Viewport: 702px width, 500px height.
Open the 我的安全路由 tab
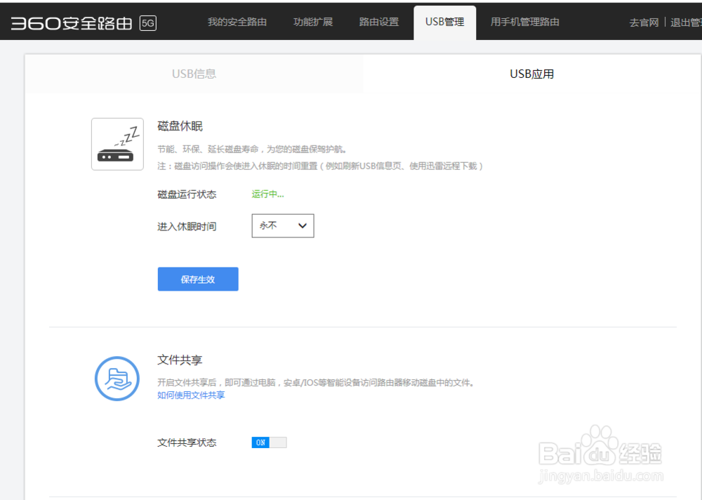tap(237, 22)
